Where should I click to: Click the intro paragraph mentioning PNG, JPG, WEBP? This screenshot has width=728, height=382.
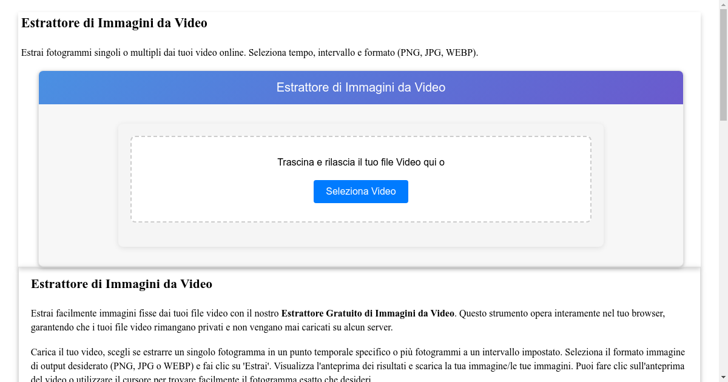249,53
